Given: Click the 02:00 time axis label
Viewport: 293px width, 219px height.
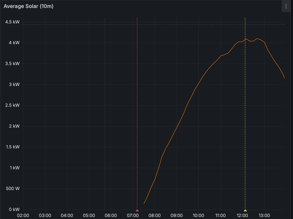Looking at the screenshot, I should point(23,215).
